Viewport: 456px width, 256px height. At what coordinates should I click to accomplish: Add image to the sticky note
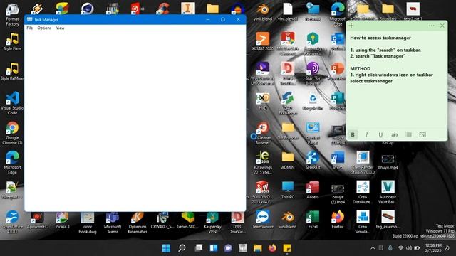click(423, 134)
